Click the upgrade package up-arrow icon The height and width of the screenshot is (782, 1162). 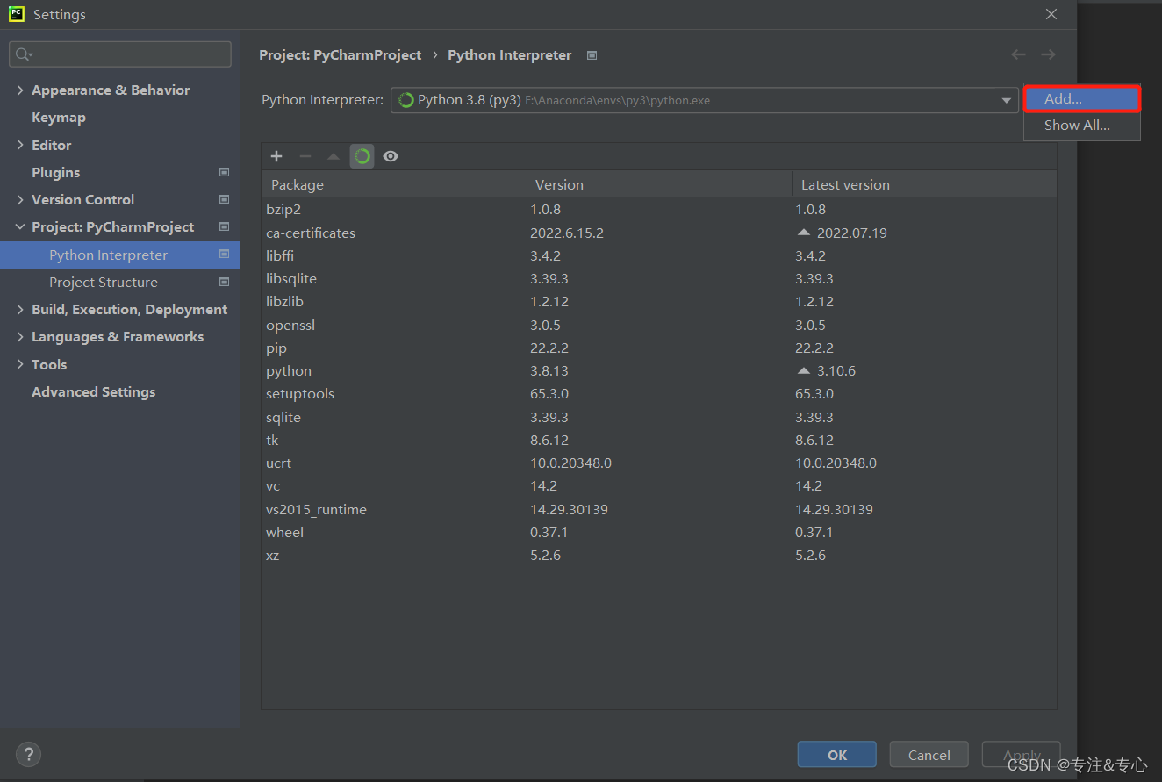tap(334, 156)
